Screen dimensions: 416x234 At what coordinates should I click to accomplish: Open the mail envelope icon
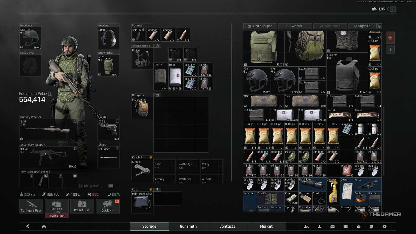click(345, 226)
